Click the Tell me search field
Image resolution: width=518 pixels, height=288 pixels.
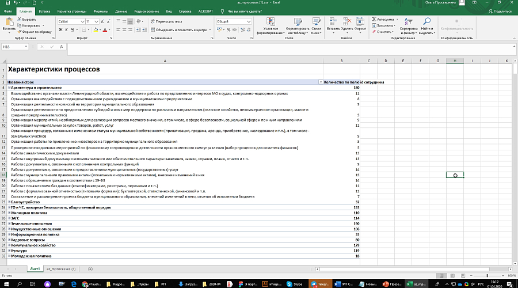point(245,12)
